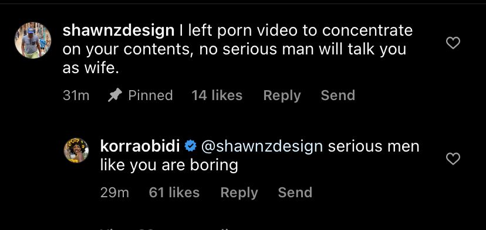Select the "serious men like you are boring" text
486x230 pixels.
pos(260,156)
